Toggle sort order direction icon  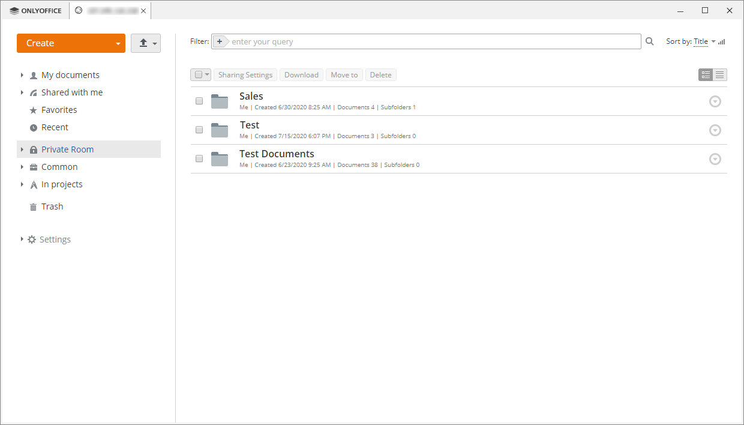pos(722,42)
